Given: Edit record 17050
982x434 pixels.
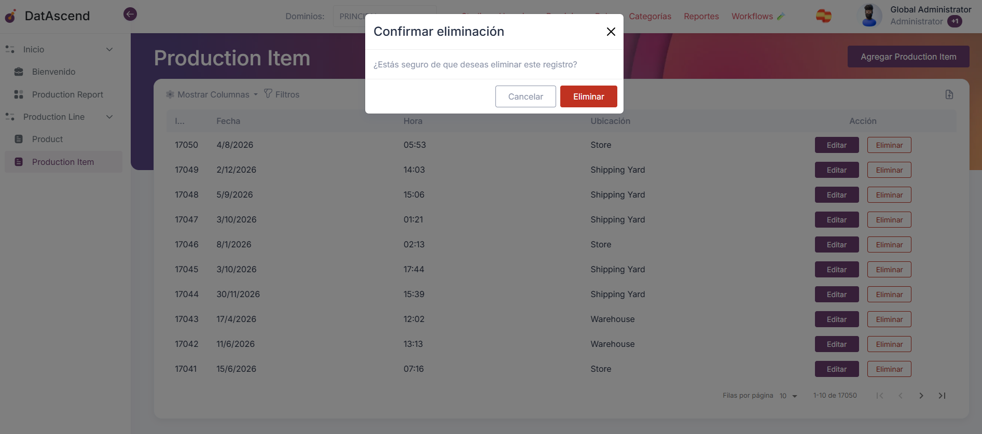Looking at the screenshot, I should [x=837, y=145].
